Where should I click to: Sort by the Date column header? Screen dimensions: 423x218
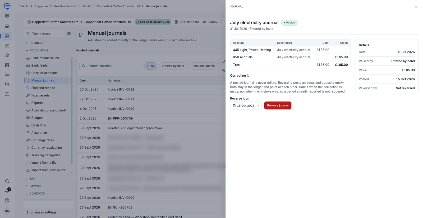pyautogui.click(x=84, y=81)
